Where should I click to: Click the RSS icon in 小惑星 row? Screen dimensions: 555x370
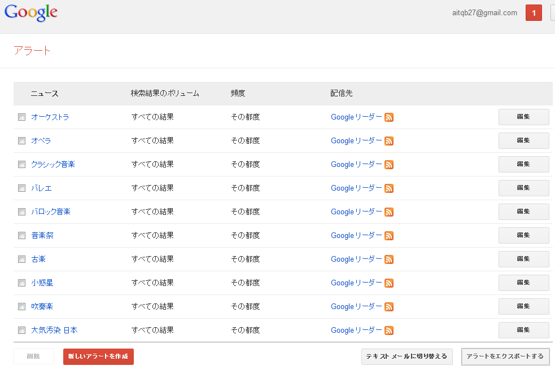click(389, 283)
